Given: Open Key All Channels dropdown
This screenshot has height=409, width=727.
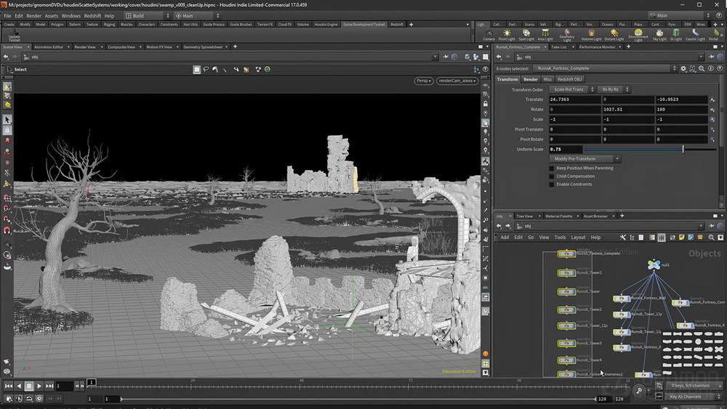Looking at the screenshot, I should tap(694, 397).
